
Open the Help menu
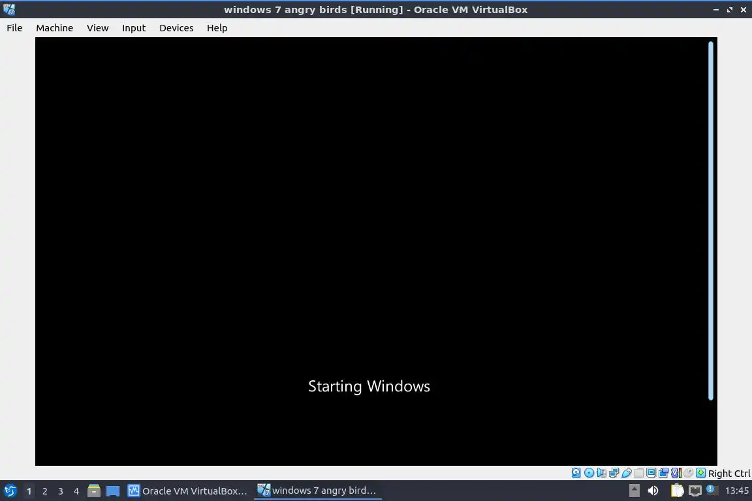[217, 28]
